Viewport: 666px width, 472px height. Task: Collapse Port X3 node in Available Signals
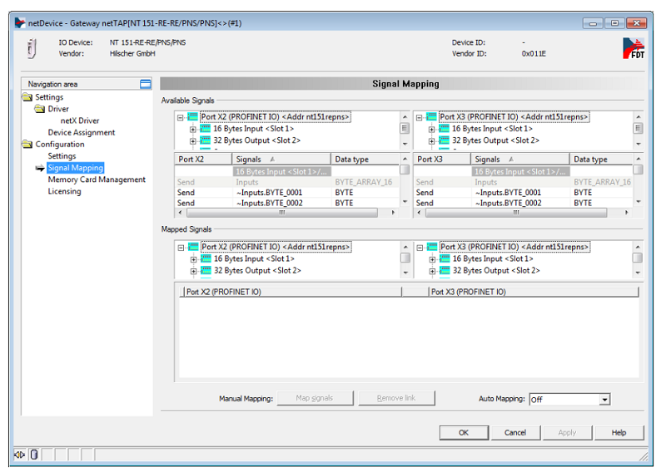pos(420,117)
